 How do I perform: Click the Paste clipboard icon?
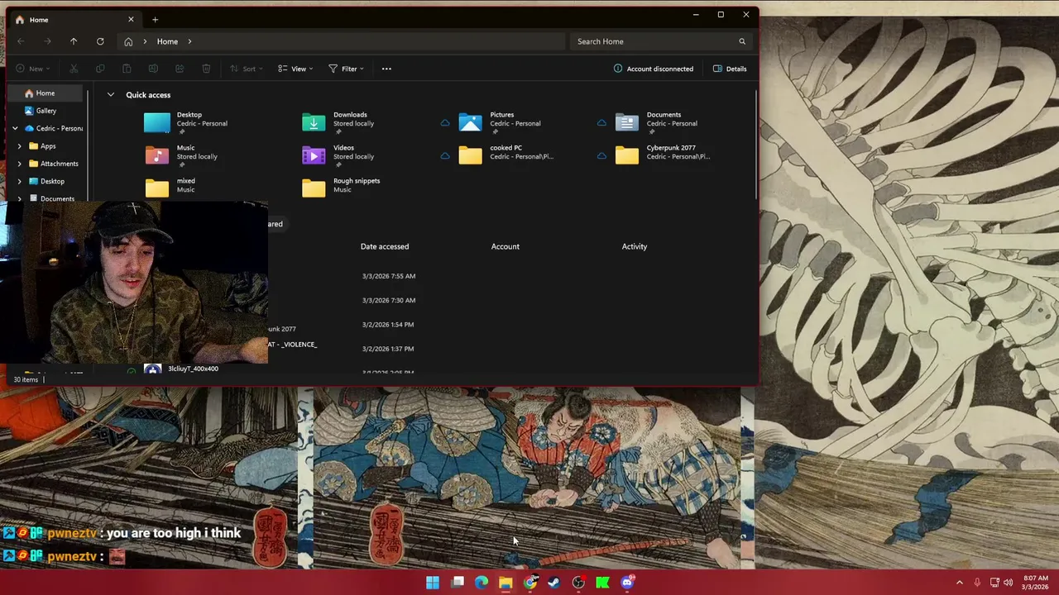pos(127,69)
